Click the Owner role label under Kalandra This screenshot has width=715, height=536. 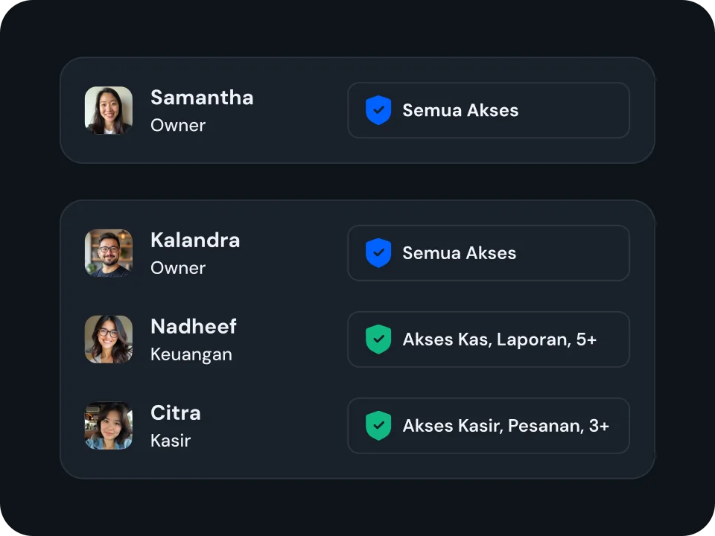[178, 268]
